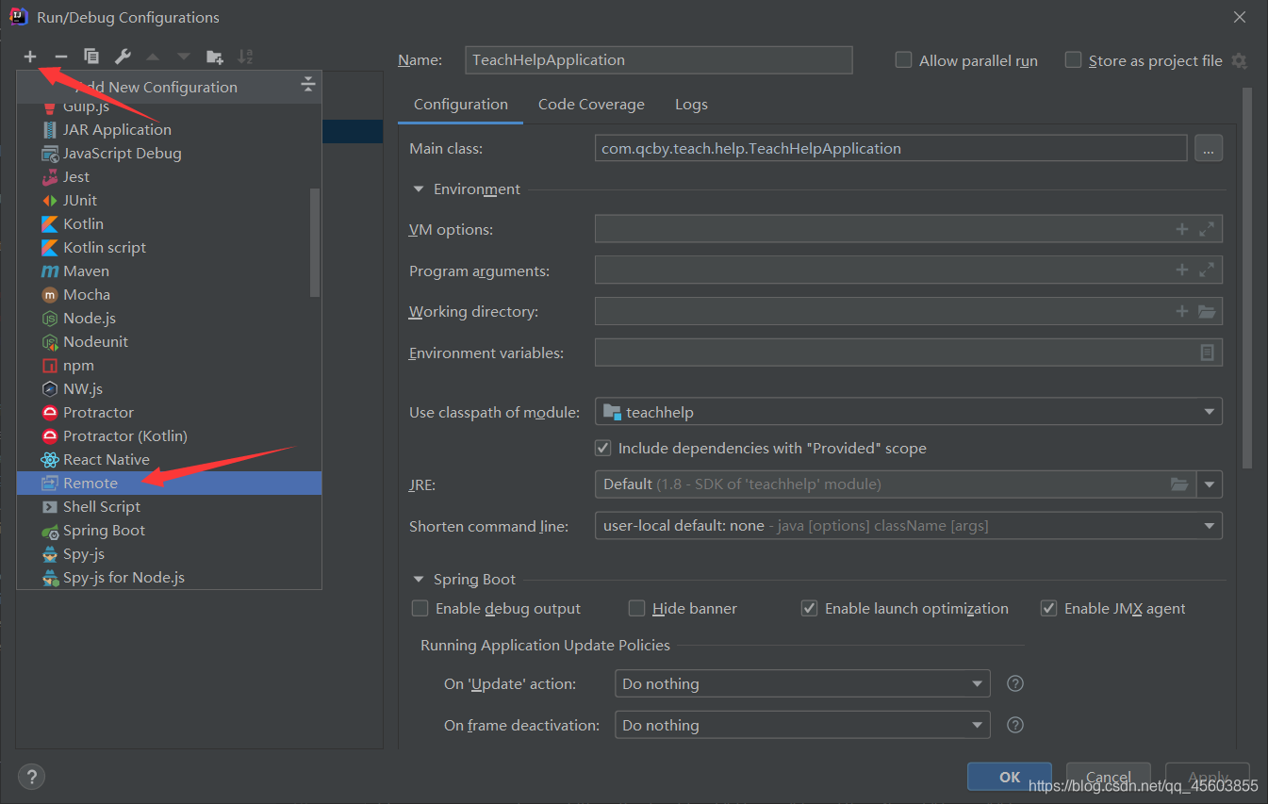This screenshot has width=1268, height=804.
Task: Click the Copy Configuration icon
Action: point(91,57)
